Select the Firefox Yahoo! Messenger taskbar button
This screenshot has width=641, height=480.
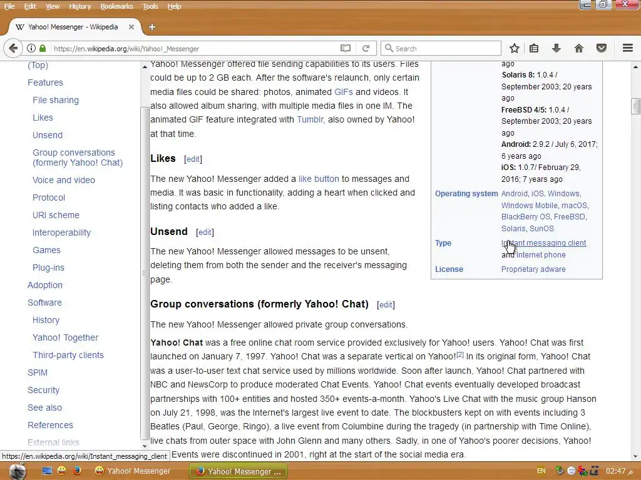click(x=238, y=471)
